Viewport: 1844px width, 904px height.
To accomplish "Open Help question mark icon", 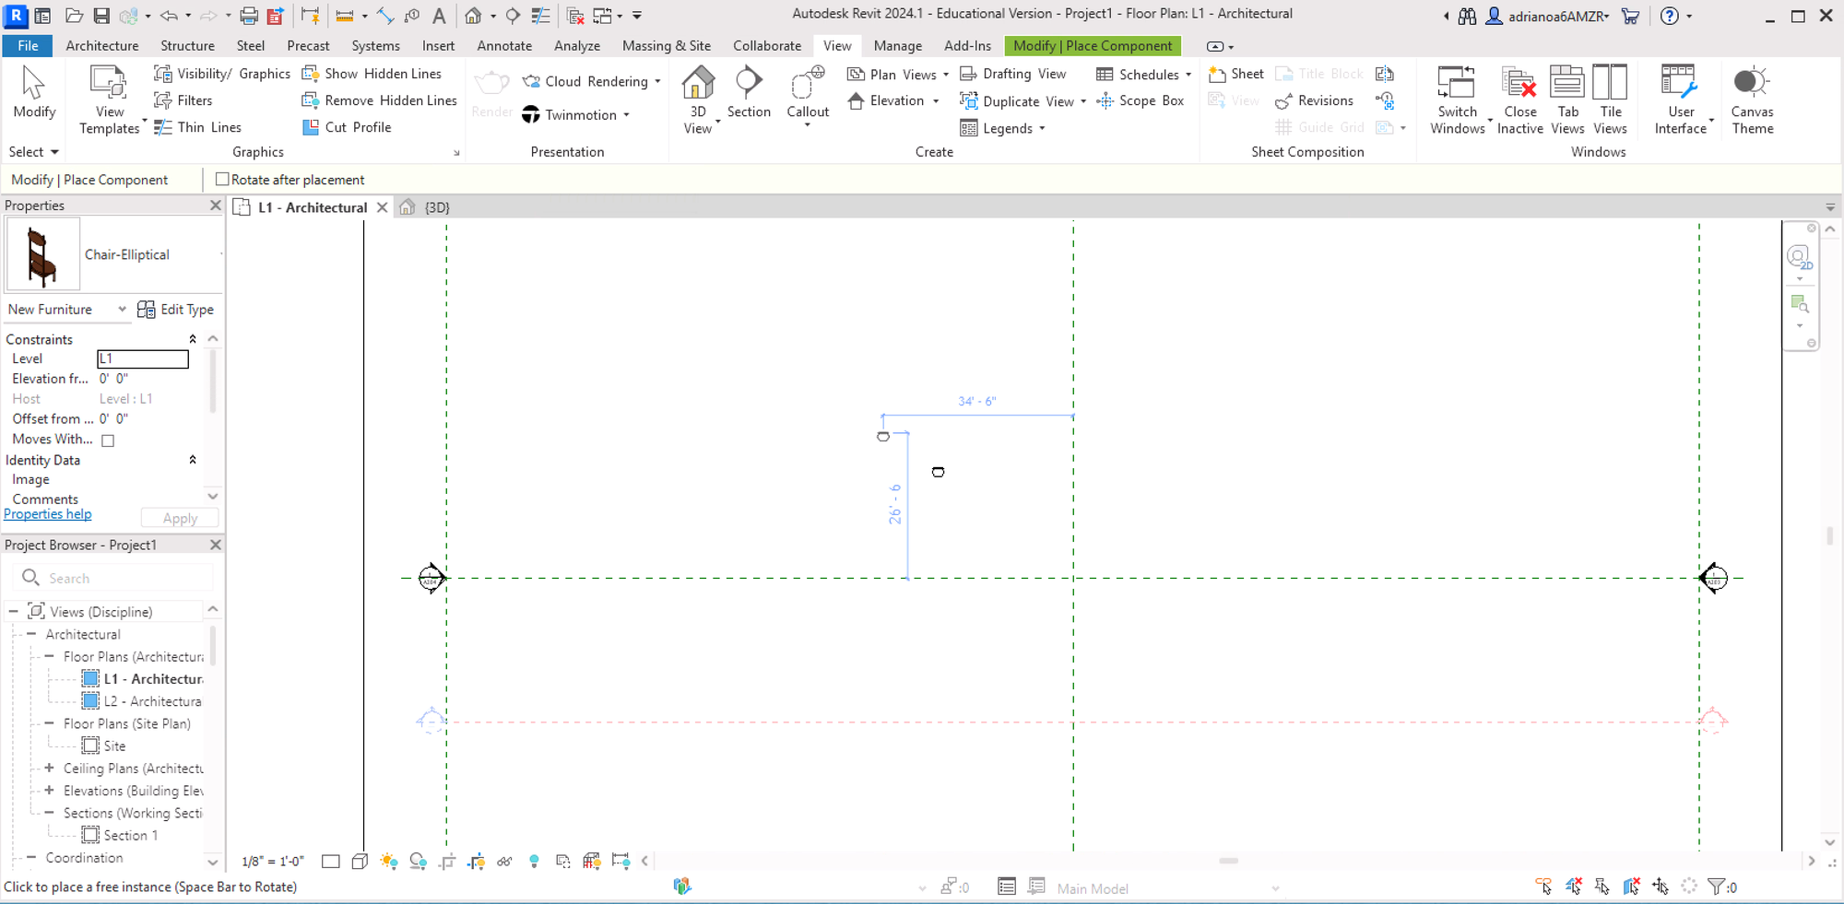I will click(x=1670, y=16).
